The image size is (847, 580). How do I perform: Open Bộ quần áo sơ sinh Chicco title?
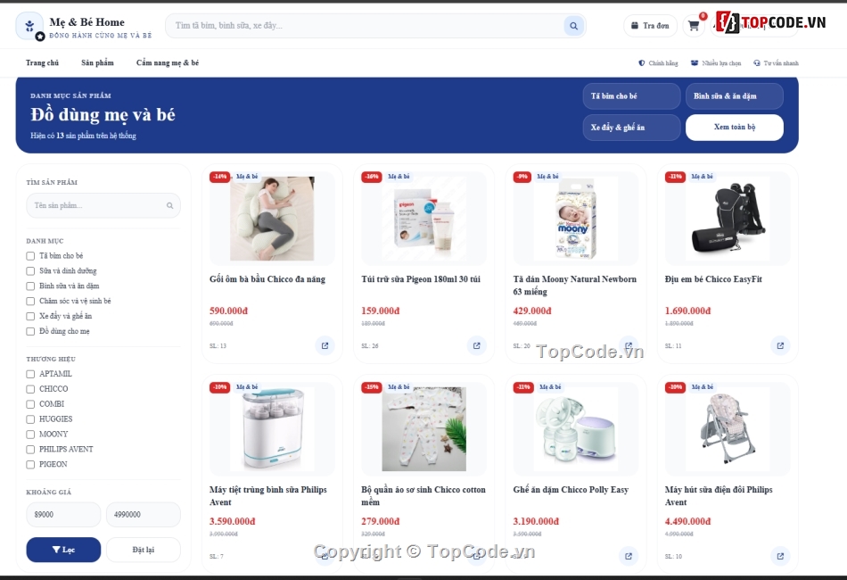pyautogui.click(x=423, y=495)
